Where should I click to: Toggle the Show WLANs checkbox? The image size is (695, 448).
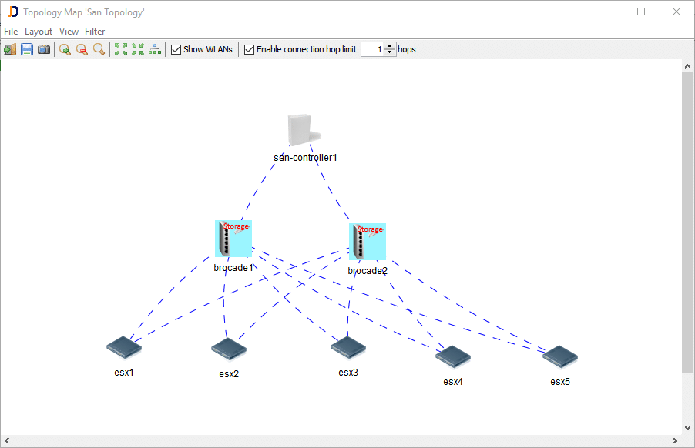pyautogui.click(x=176, y=49)
